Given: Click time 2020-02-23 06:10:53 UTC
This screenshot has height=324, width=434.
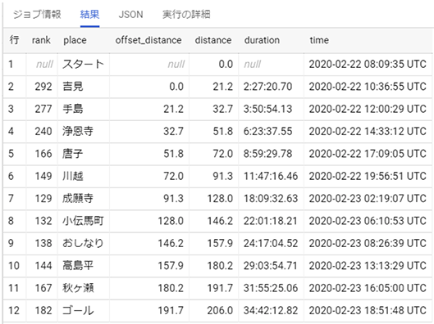Looking at the screenshot, I should coord(368,221).
